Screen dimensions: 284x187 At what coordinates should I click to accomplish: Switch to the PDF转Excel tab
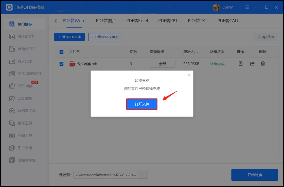(x=137, y=21)
